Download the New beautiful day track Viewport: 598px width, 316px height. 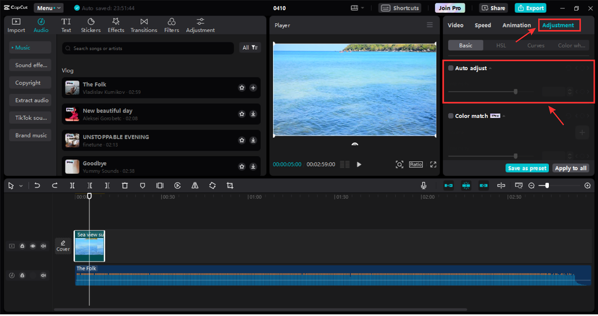(253, 114)
